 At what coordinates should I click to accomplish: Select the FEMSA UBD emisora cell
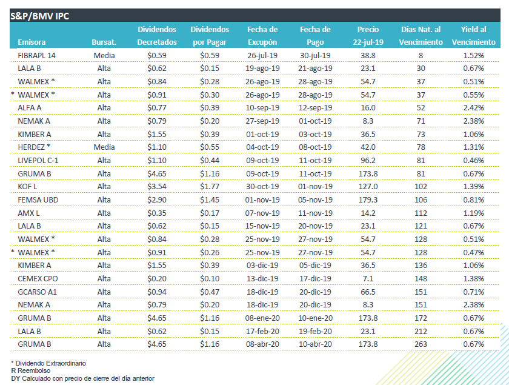[38, 200]
